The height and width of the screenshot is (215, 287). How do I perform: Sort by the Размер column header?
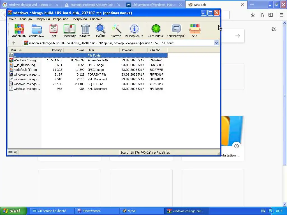pyautogui.click(x=52, y=50)
